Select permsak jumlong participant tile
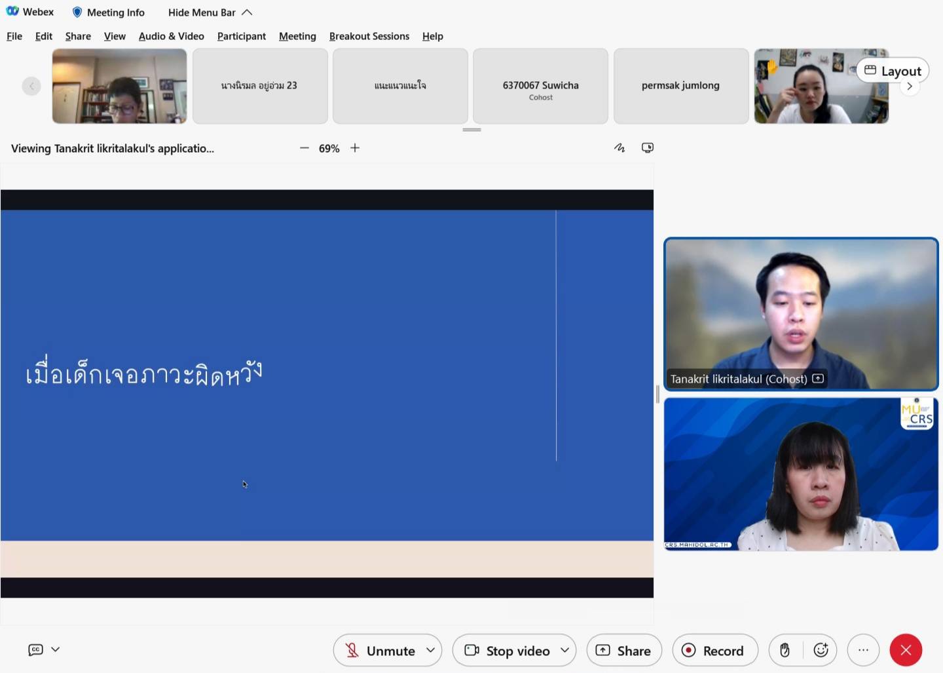 tap(680, 86)
